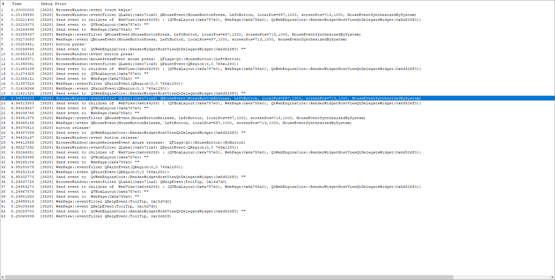Select line 25 'button release!' log entry
Screen dimensions: 555x280
click(x=73, y=128)
